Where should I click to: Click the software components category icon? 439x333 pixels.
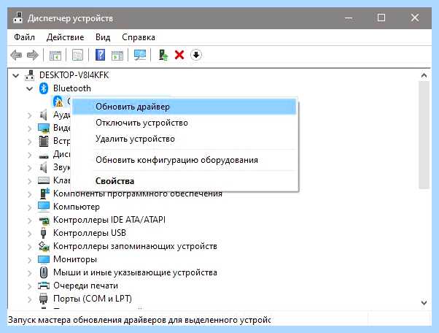point(44,194)
